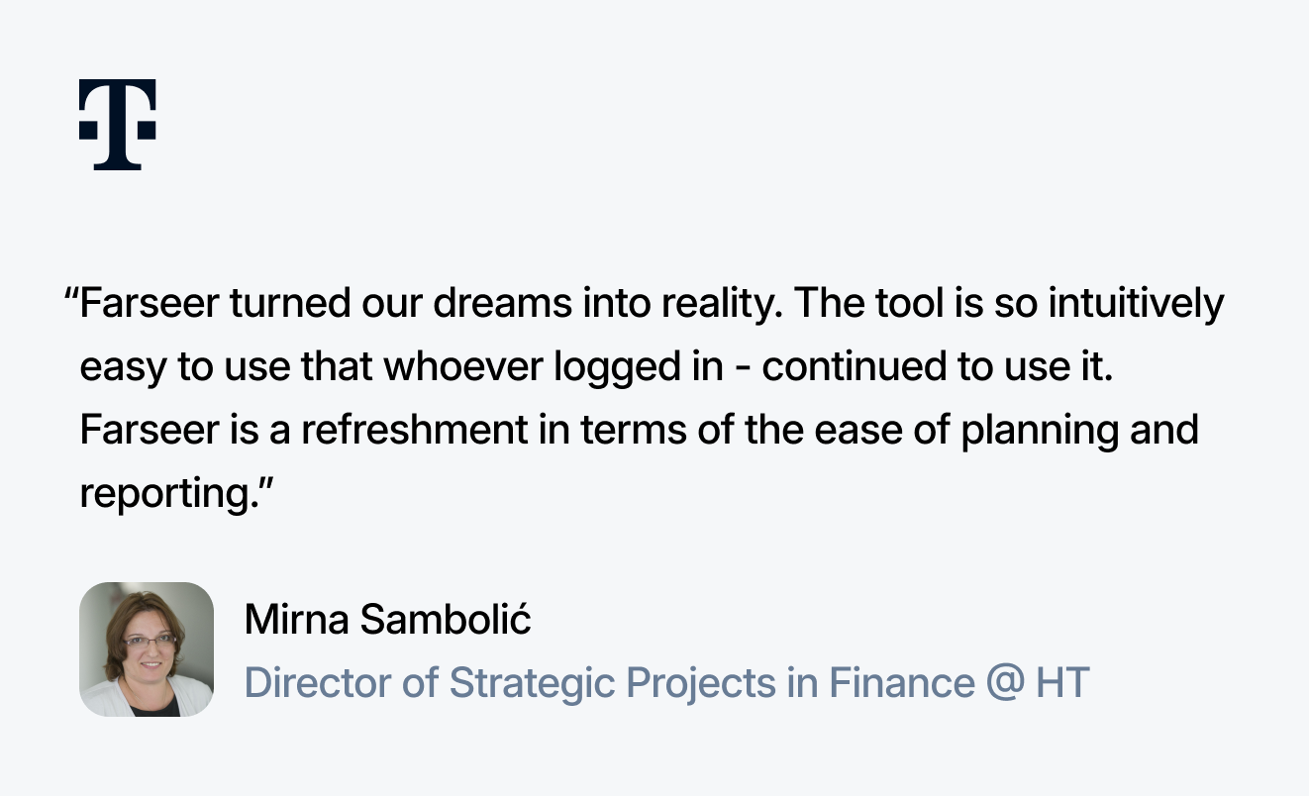Click the word 'dreams' in the quote
Image resolution: width=1309 pixels, height=796 pixels.
tap(501, 304)
